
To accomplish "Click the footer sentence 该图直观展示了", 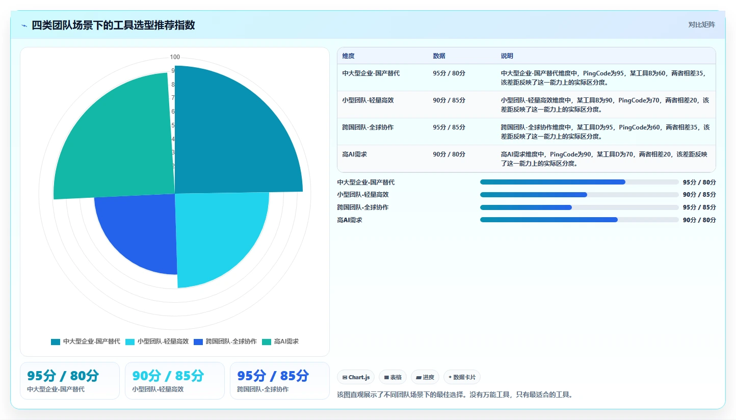I will (x=455, y=395).
